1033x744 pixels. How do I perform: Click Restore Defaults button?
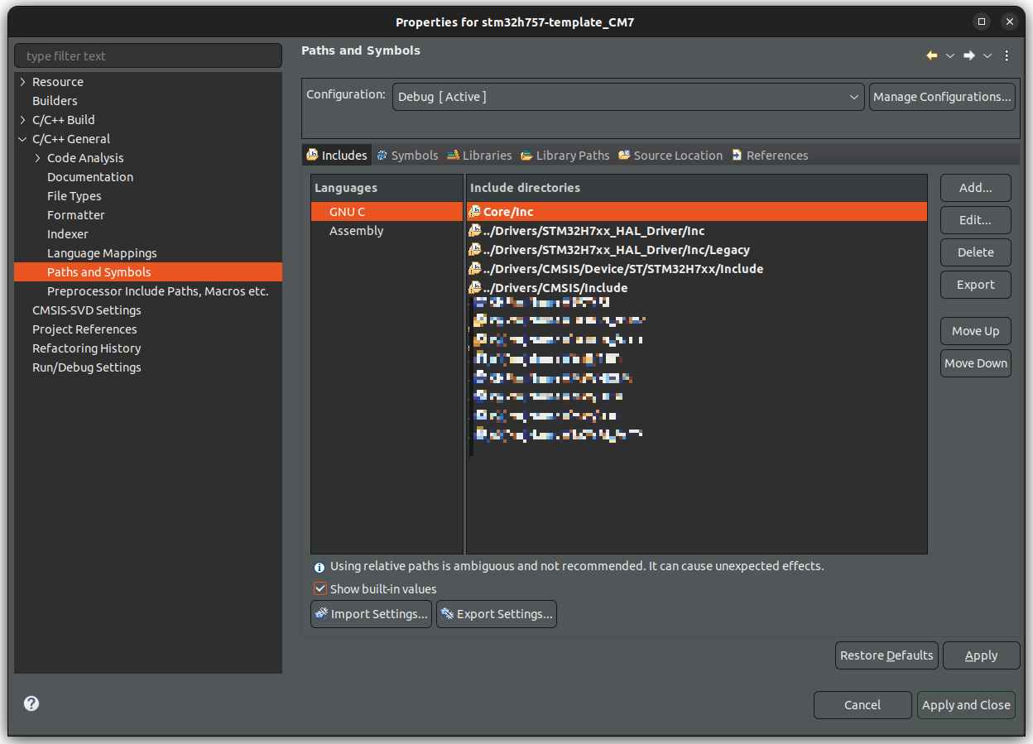[x=886, y=655]
